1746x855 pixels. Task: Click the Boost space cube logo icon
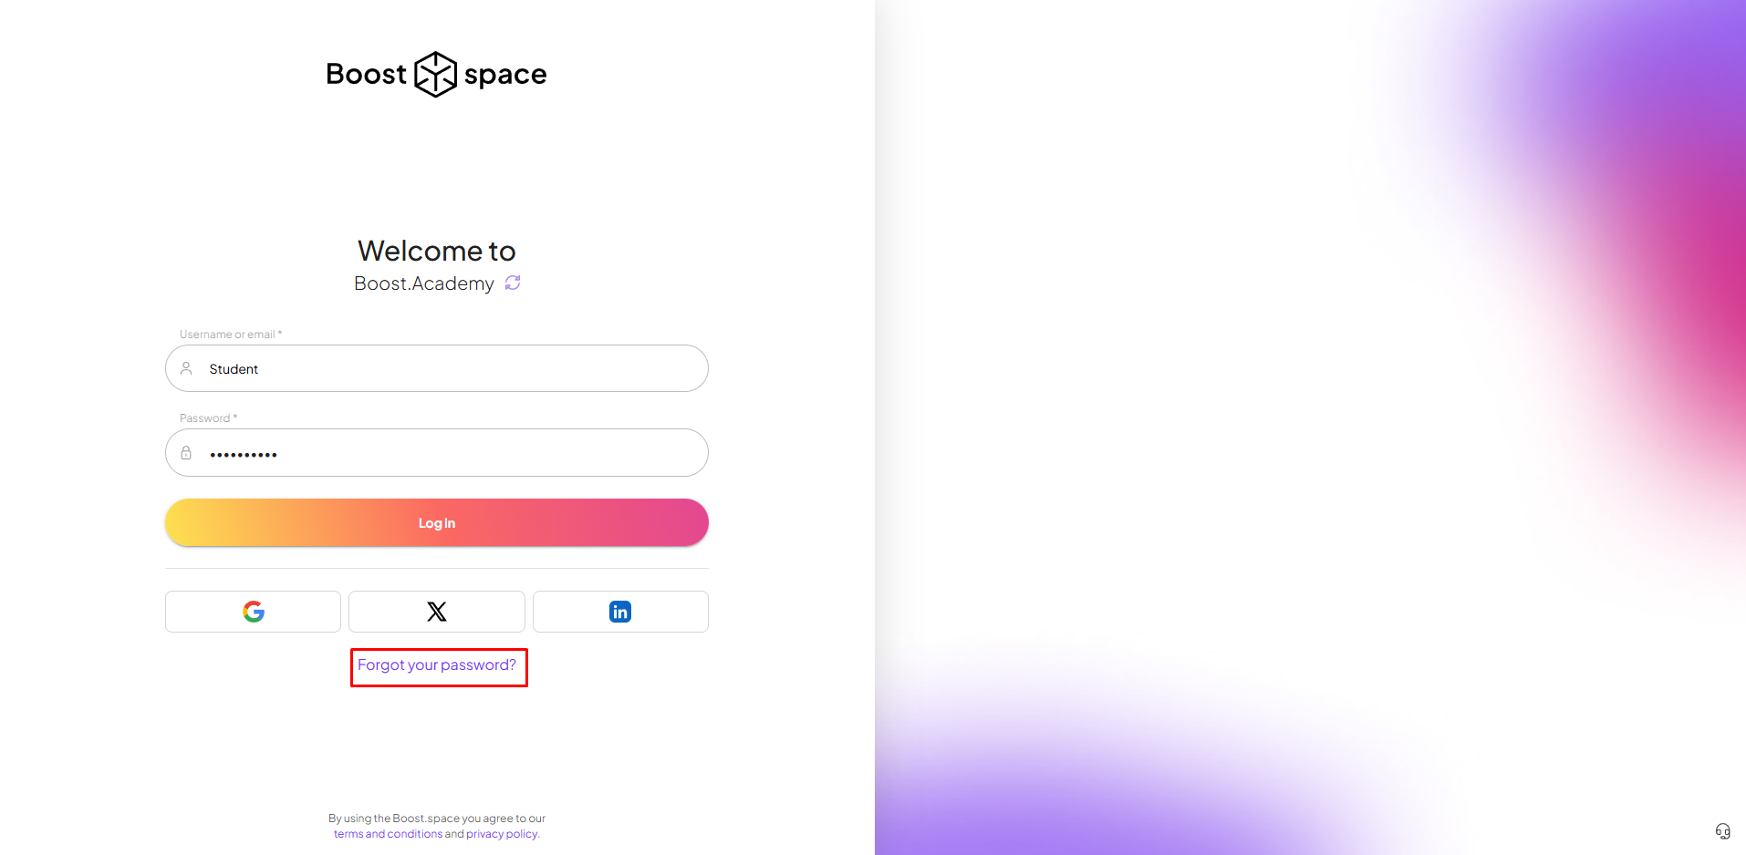pos(435,74)
